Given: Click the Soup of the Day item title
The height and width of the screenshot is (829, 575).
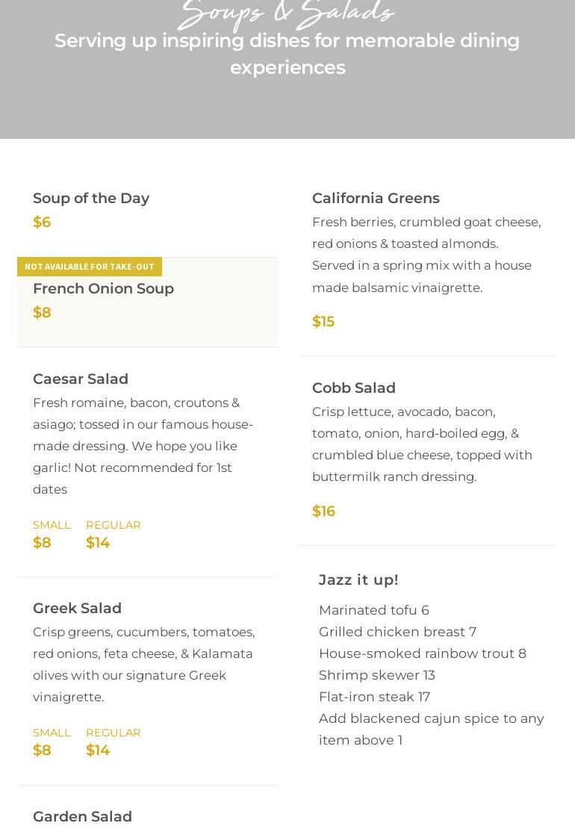Looking at the screenshot, I should point(91,198).
